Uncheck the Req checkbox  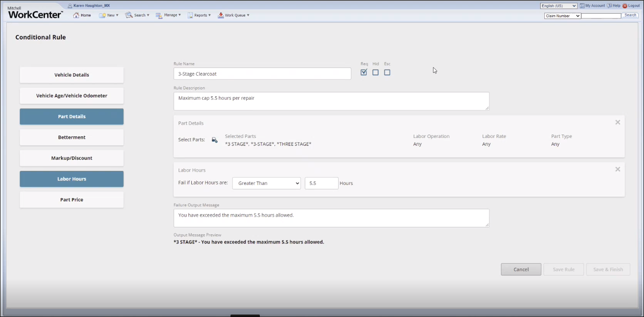pos(364,72)
